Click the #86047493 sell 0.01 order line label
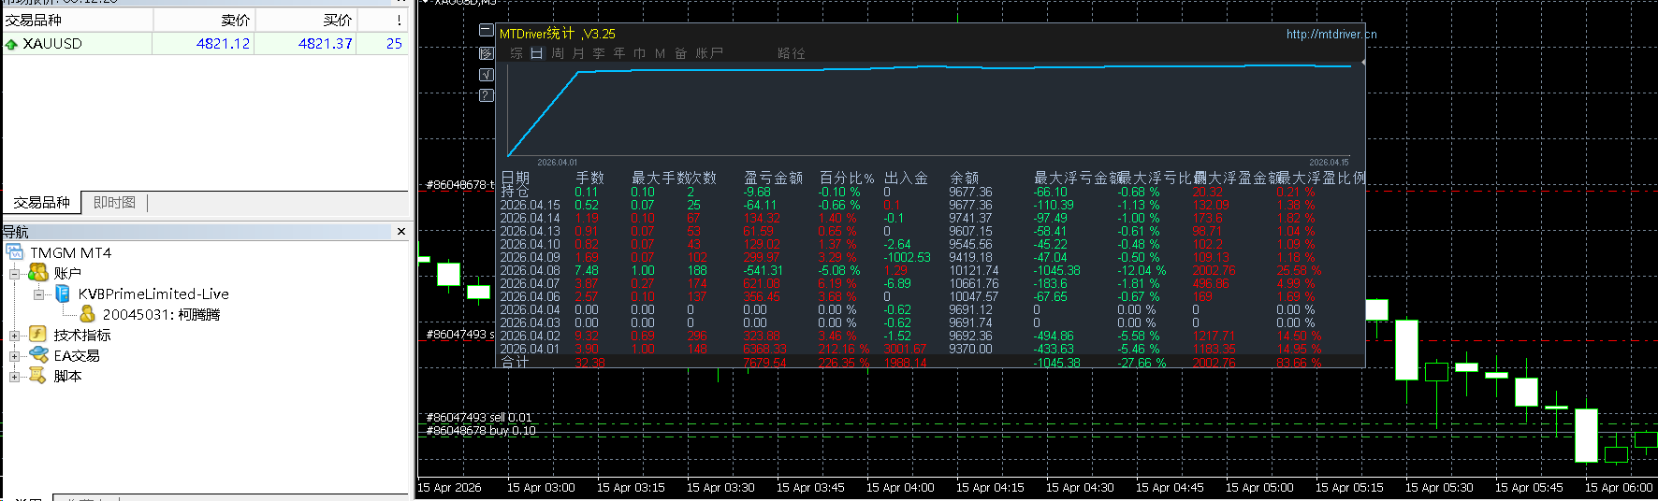The width and height of the screenshot is (1658, 501). tap(479, 418)
